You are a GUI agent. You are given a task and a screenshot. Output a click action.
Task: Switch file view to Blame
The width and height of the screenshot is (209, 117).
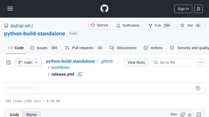point(32,114)
